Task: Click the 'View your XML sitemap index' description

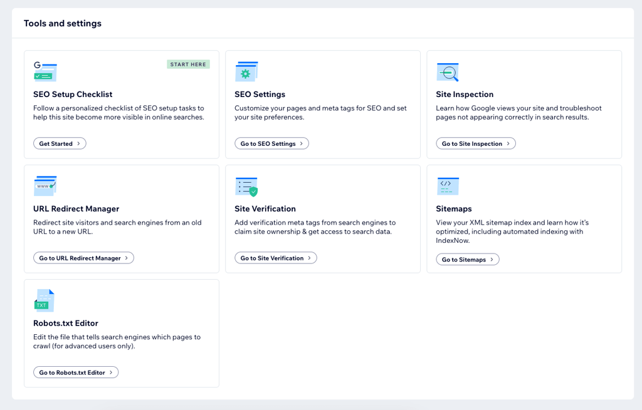Action: [x=512, y=232]
